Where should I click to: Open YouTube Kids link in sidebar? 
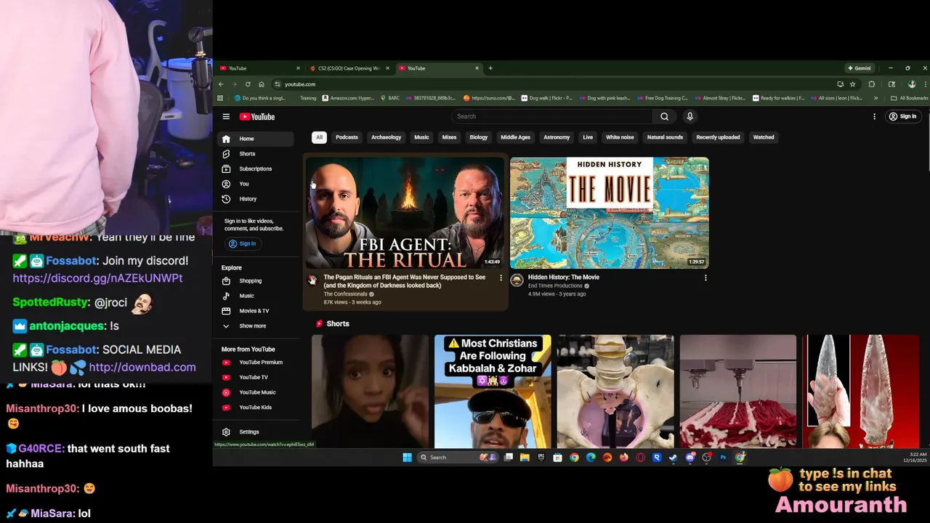(x=255, y=408)
